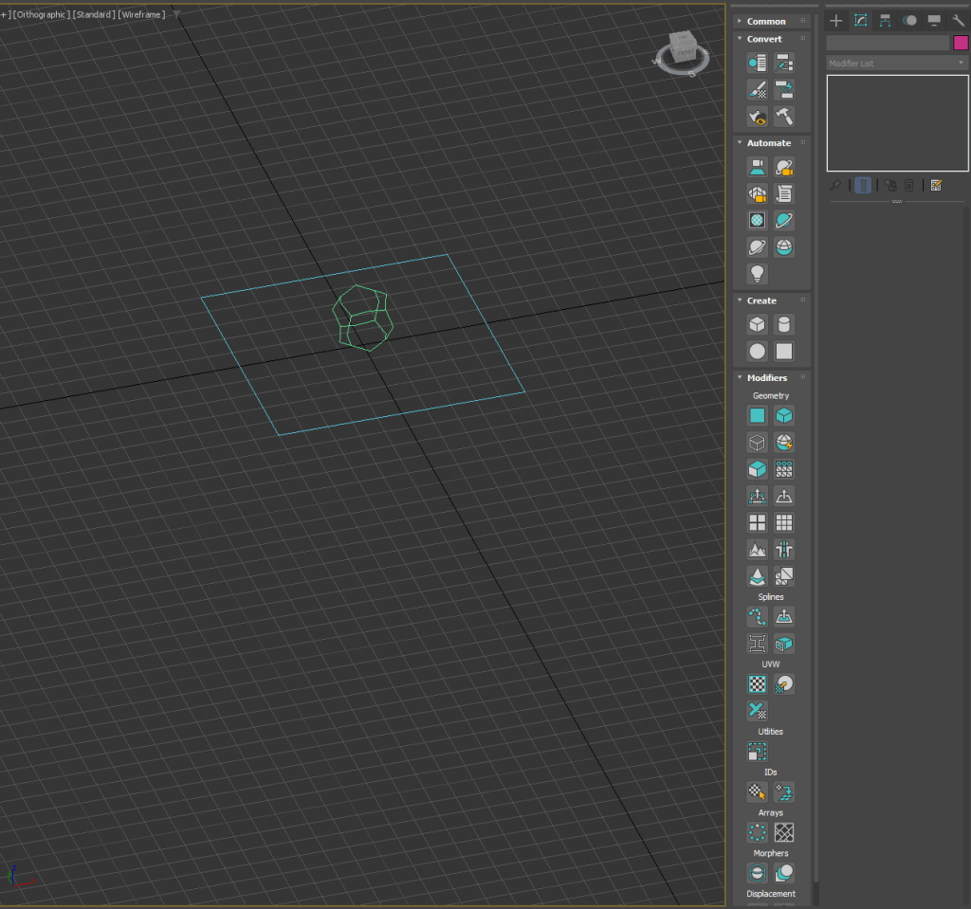
Task: Click the trash icon to remove modifier
Action: coord(909,186)
